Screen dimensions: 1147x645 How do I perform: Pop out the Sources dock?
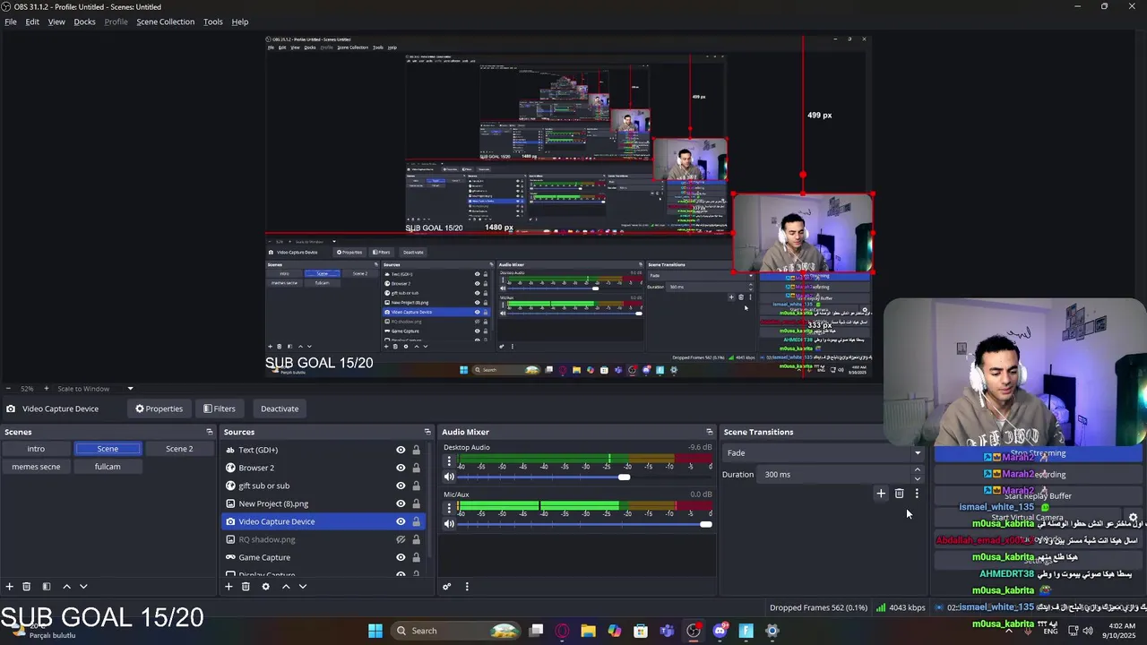pos(427,432)
